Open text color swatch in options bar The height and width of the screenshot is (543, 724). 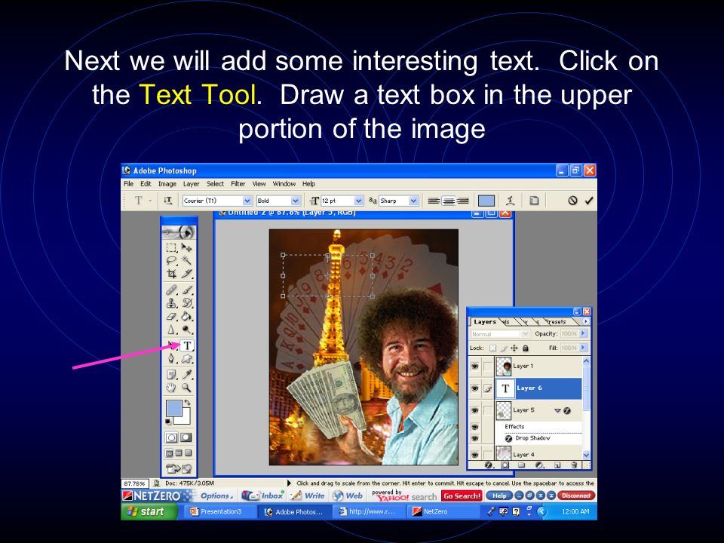[486, 201]
